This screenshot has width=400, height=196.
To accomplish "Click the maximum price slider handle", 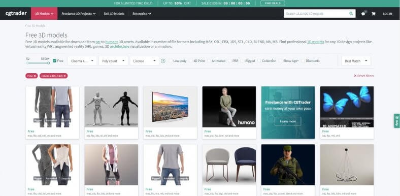I will coord(48,63).
